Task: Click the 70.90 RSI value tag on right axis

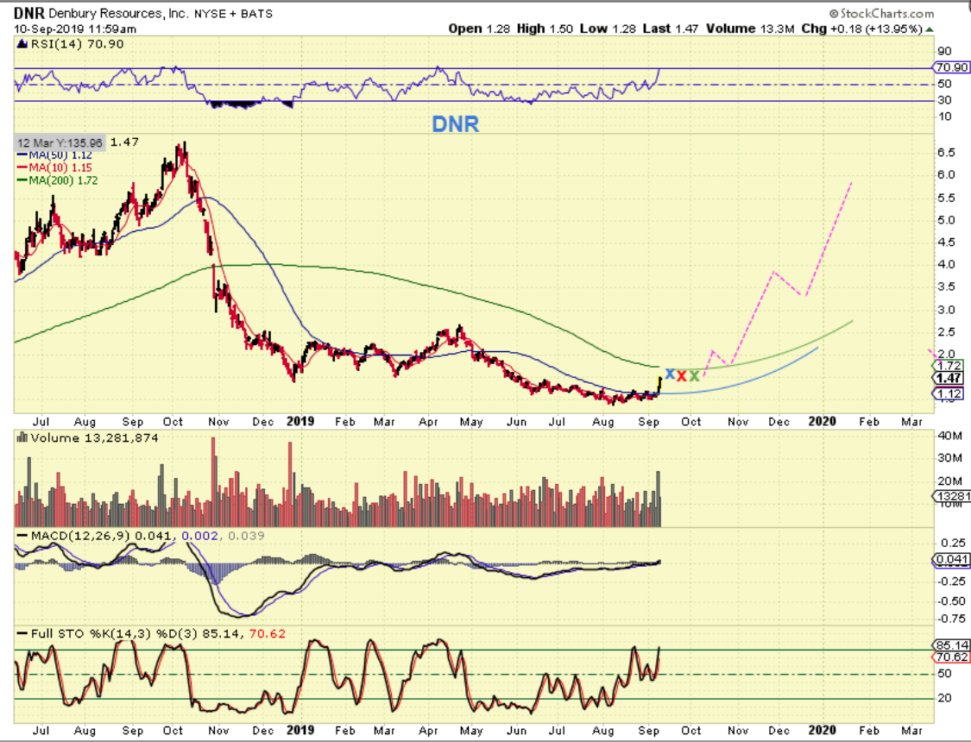Action: click(951, 67)
